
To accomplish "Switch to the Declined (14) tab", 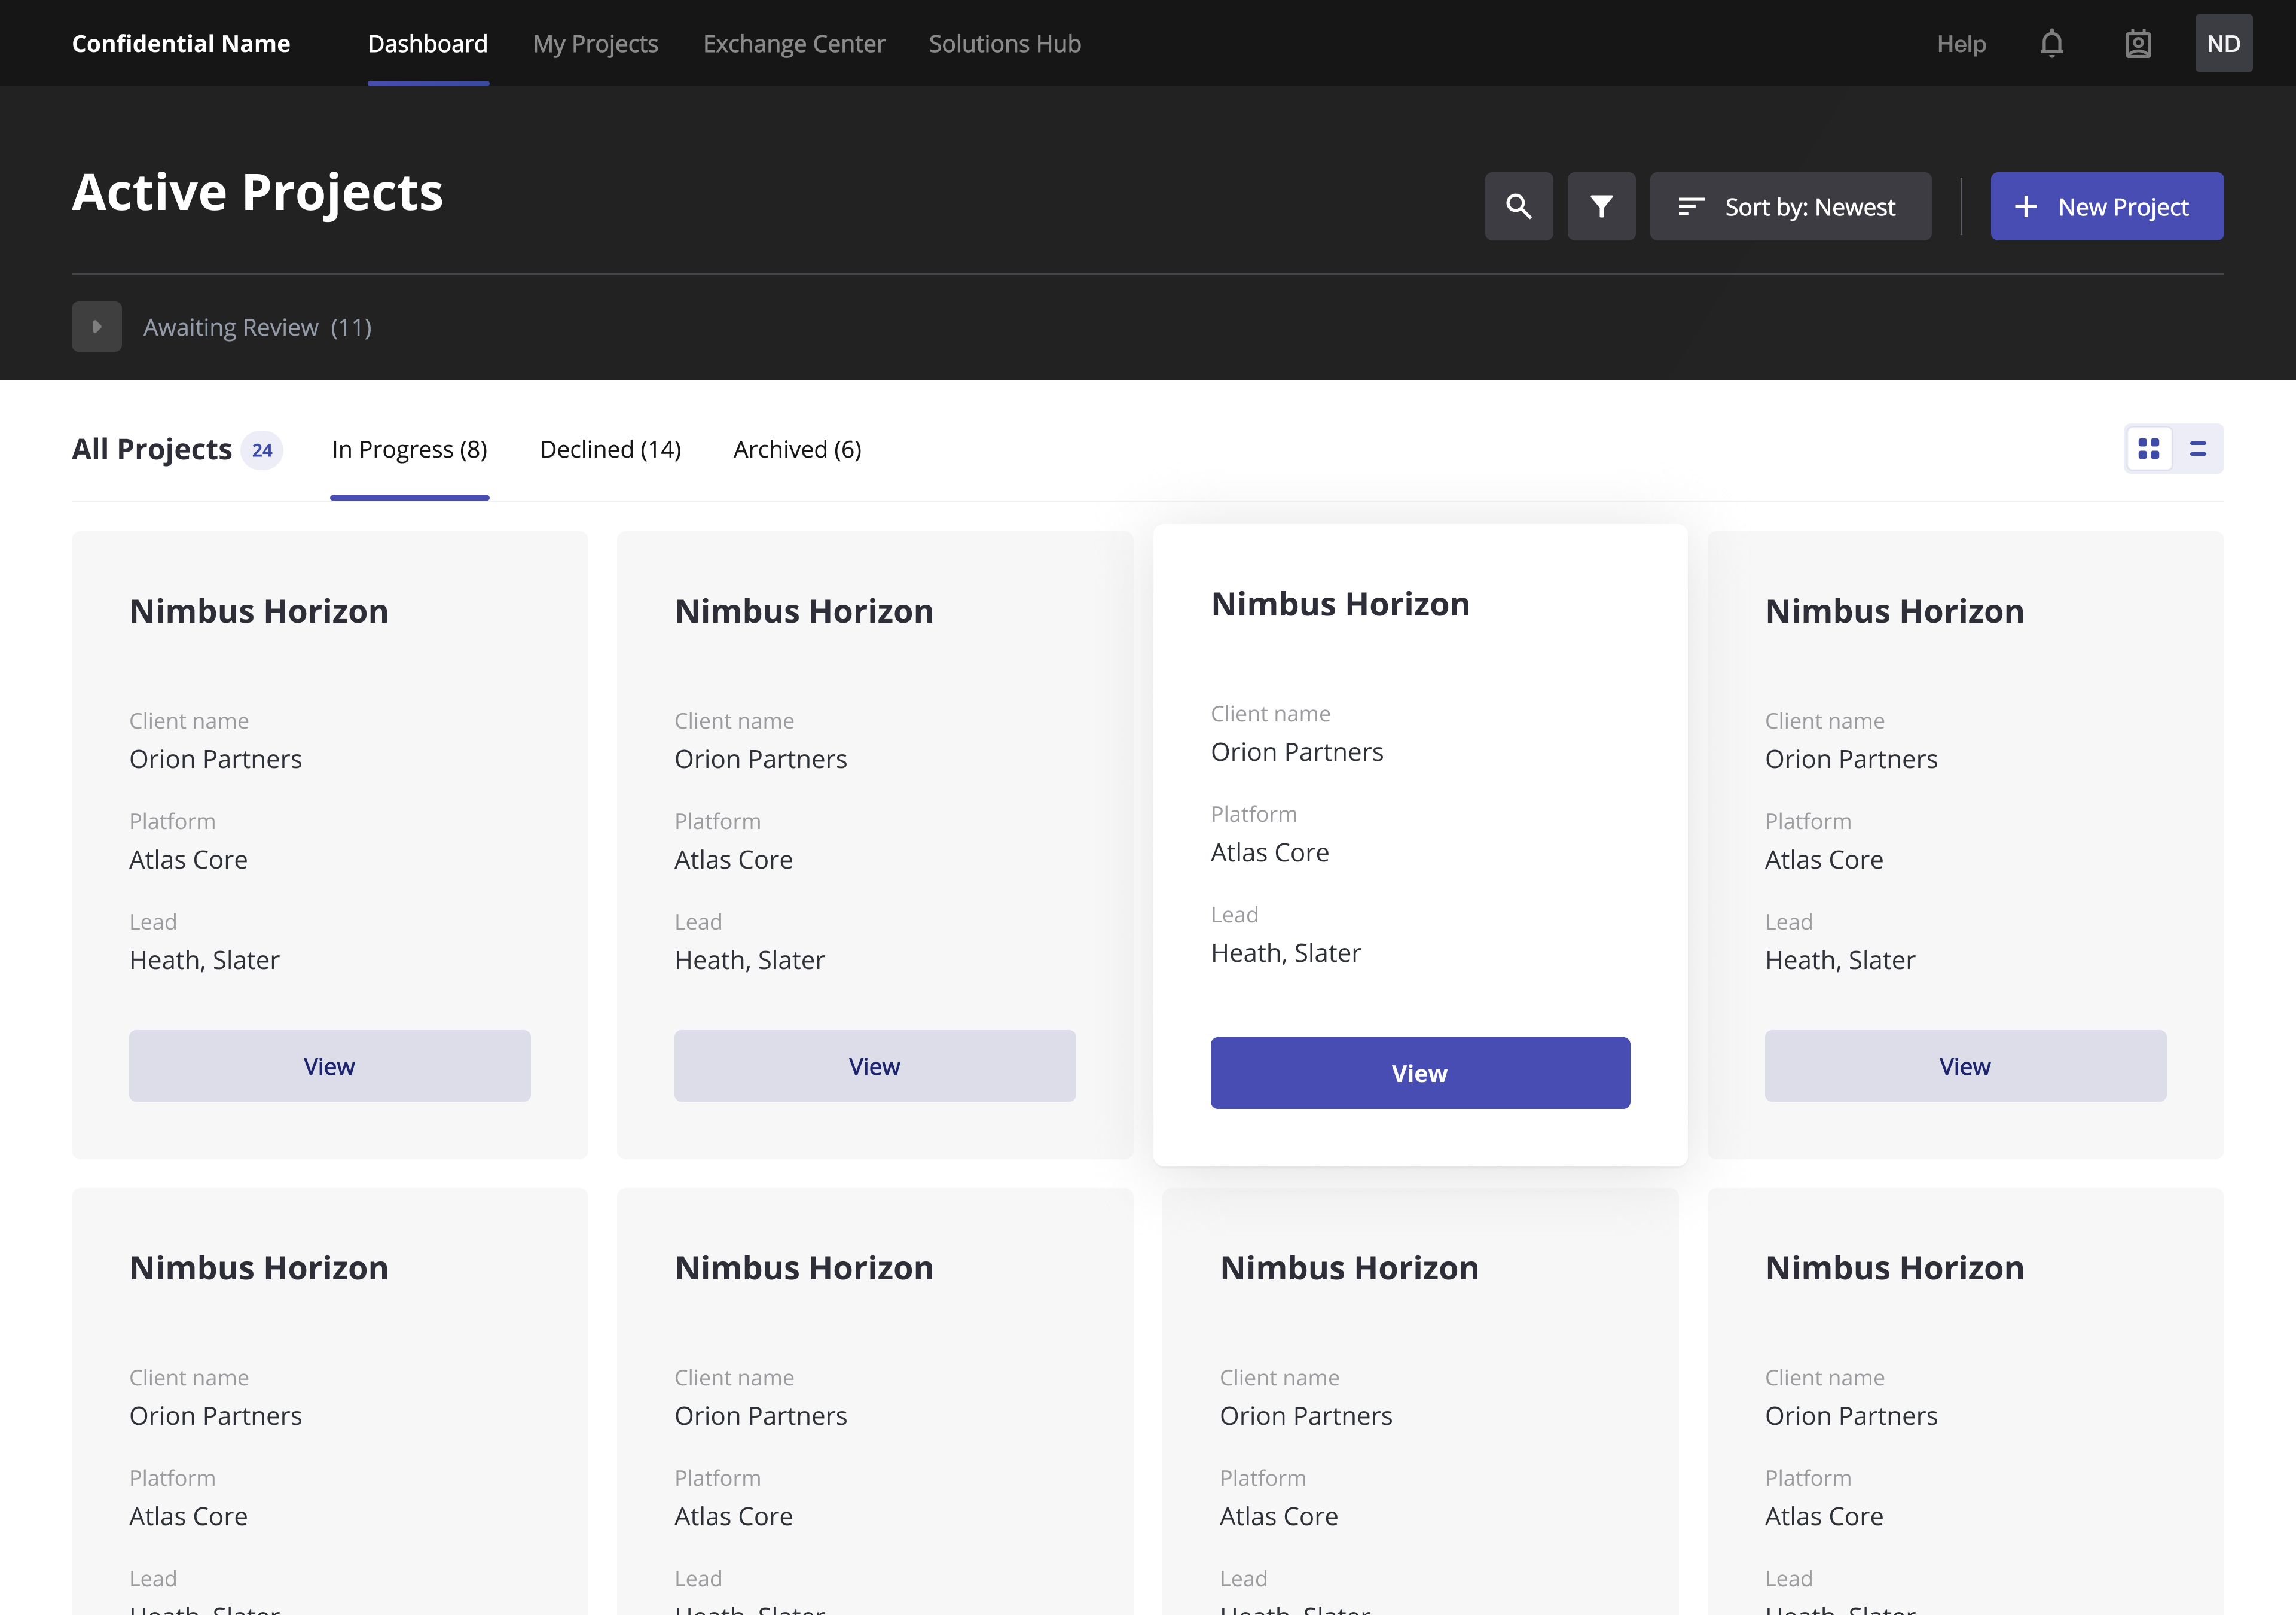I will tap(610, 449).
